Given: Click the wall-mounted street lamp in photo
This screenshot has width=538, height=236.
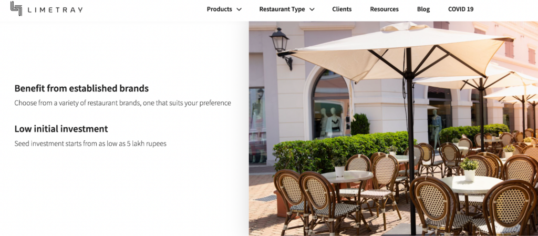Looking at the screenshot, I should pyautogui.click(x=282, y=47).
